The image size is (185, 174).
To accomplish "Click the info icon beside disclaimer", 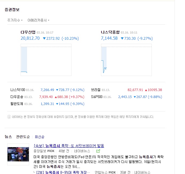I will point(9,117).
